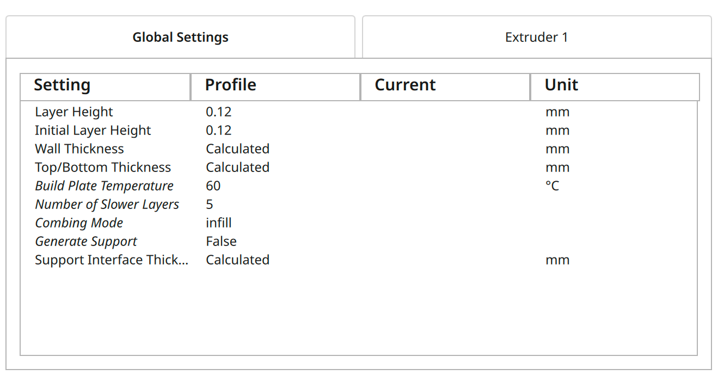Click the infill Combing Mode value
Viewport: 724px width, 381px height.
pos(219,223)
